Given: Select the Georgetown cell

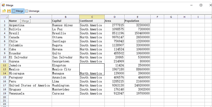Looking at the screenshot, I should pyautogui.click(x=66, y=61).
